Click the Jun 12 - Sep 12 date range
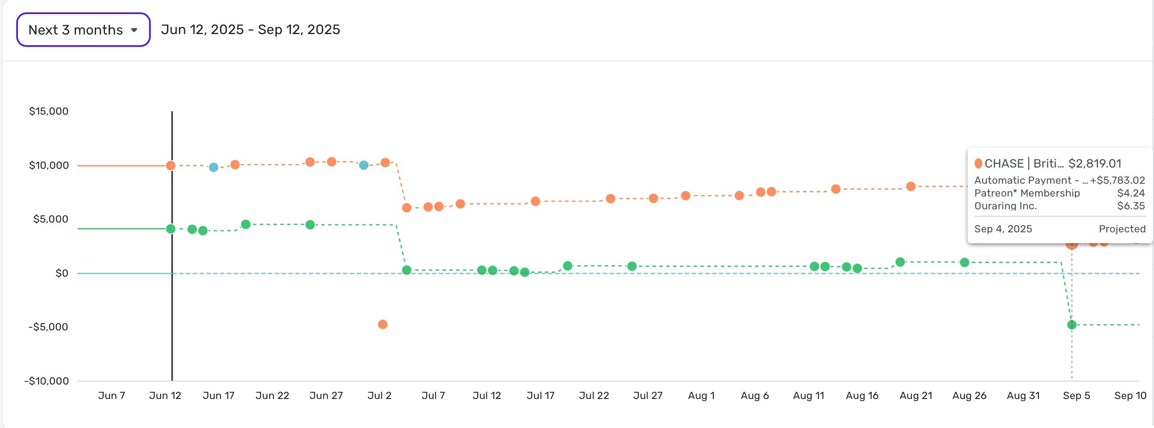1154x428 pixels. [x=251, y=29]
